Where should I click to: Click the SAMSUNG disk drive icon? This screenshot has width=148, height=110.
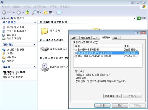76,50
